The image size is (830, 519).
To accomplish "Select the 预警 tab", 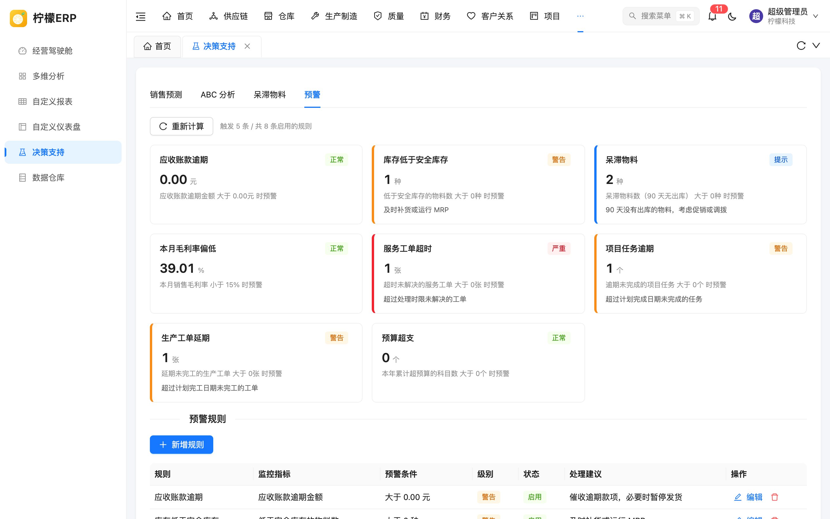I will click(x=312, y=95).
